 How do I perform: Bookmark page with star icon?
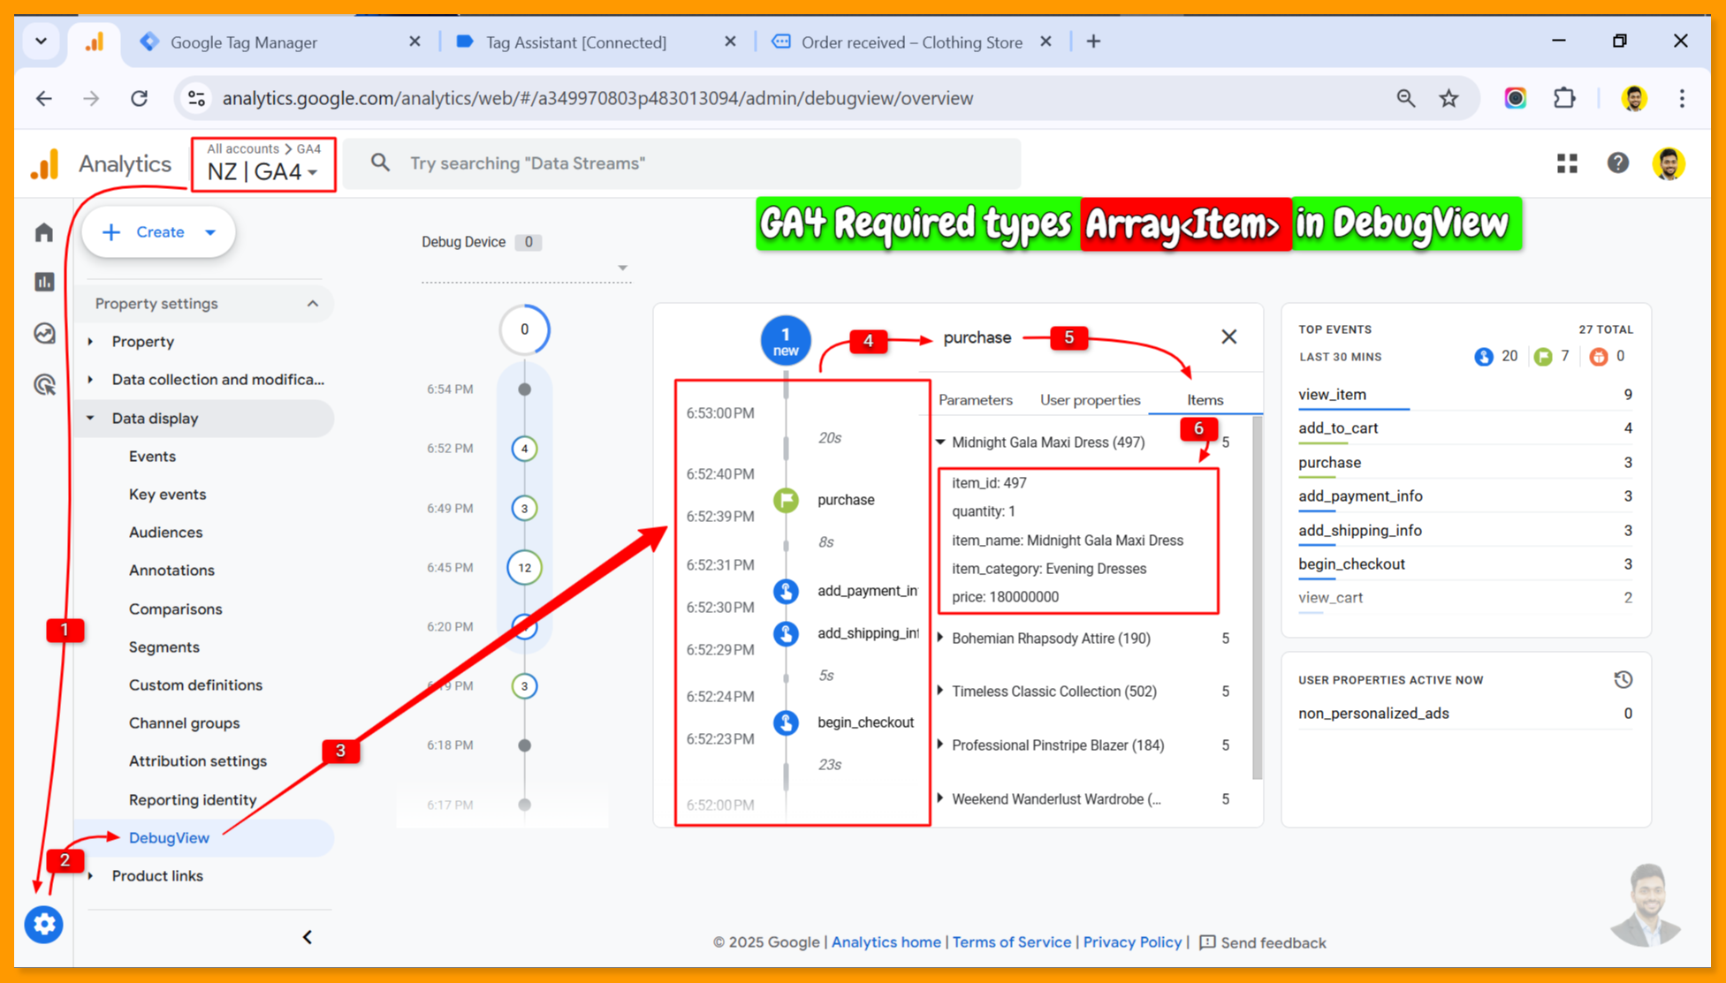click(x=1448, y=98)
